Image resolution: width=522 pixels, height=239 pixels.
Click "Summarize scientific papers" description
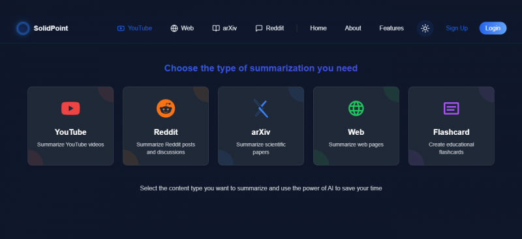click(x=261, y=148)
